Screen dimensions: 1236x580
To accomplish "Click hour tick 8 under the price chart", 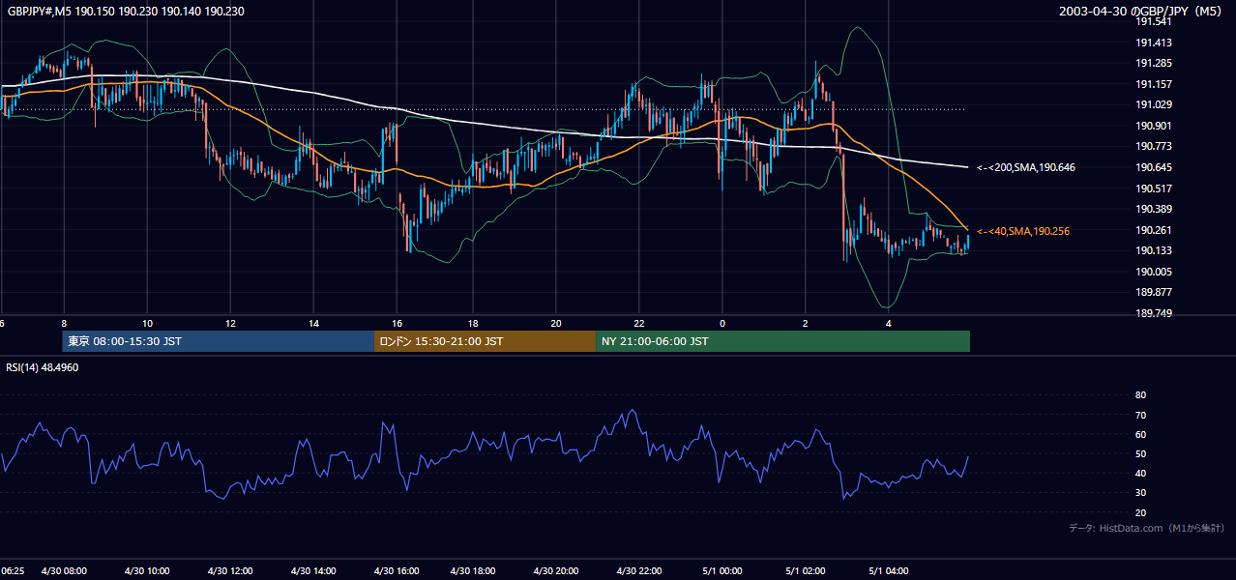I will tap(64, 322).
